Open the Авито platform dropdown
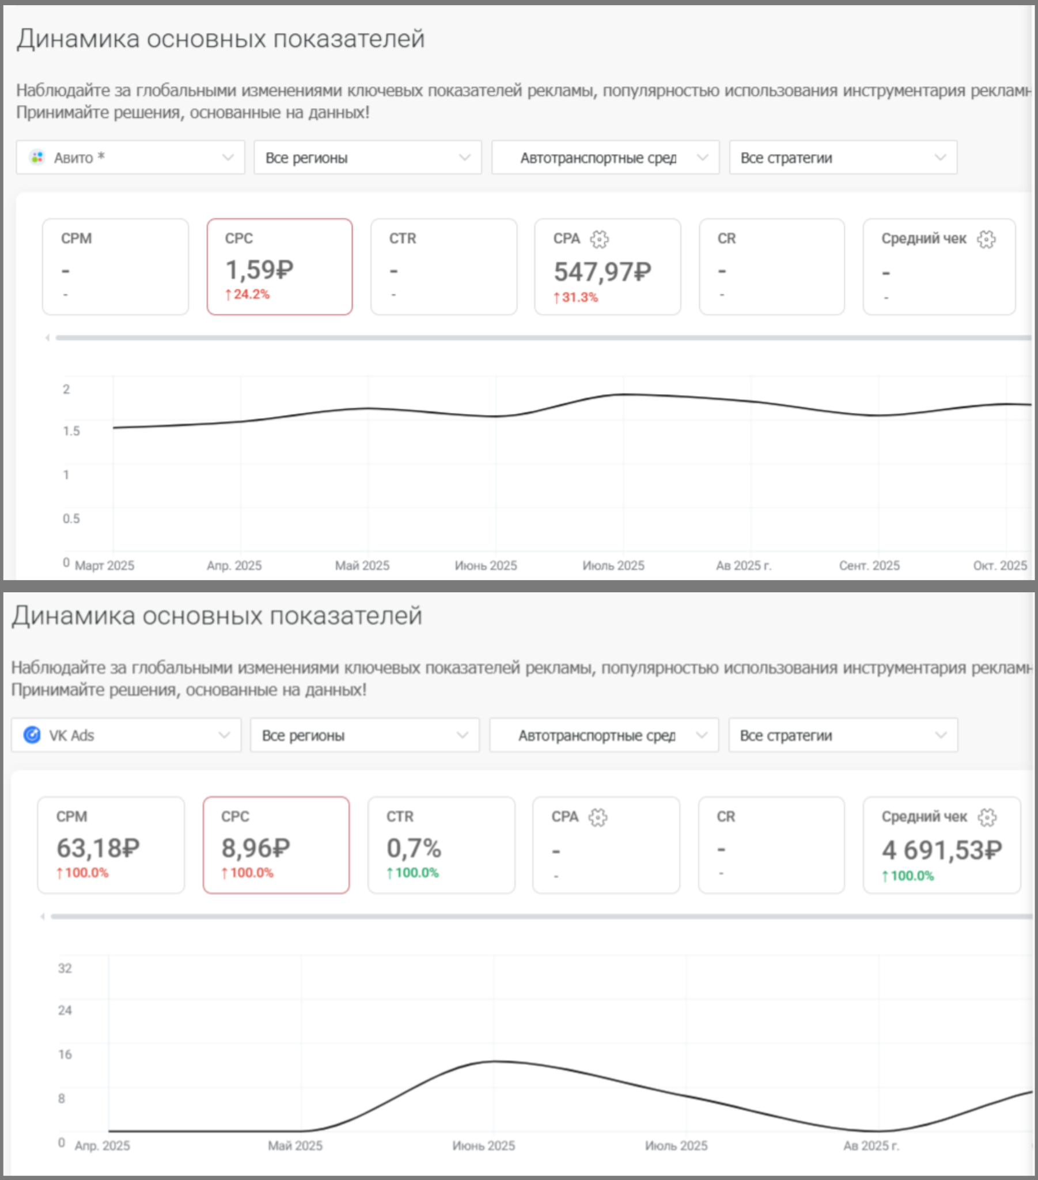The height and width of the screenshot is (1180, 1038). click(x=131, y=158)
